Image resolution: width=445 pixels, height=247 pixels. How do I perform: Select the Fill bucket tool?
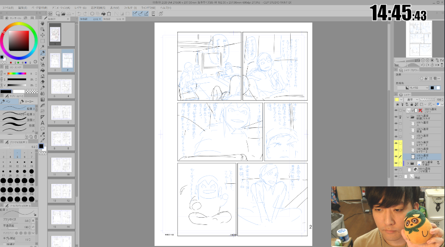[x=43, y=70]
